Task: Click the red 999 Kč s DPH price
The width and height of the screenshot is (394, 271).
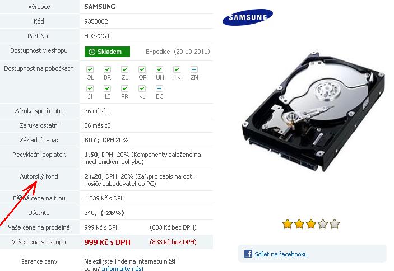Action: [107, 242]
